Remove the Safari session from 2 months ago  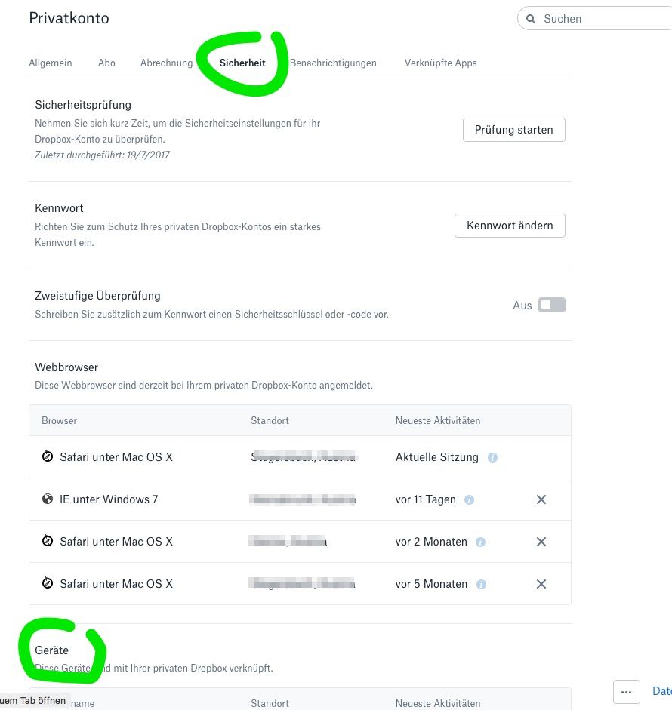541,542
